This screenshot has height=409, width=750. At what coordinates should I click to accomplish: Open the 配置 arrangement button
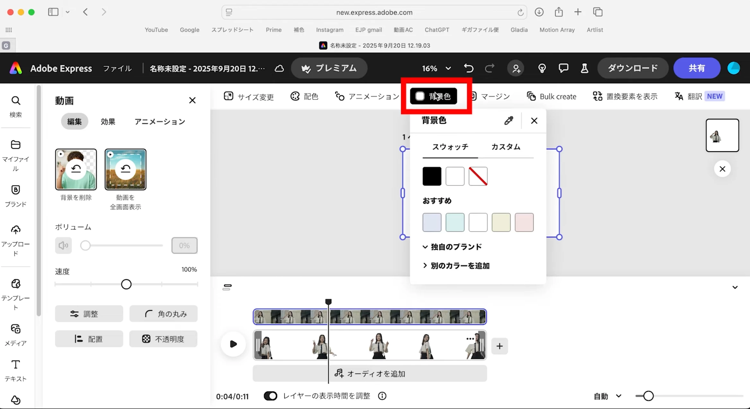pyautogui.click(x=89, y=339)
